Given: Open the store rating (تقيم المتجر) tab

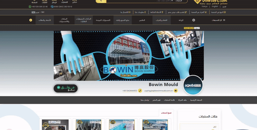Looking at the screenshot, I should click(x=156, y=100).
